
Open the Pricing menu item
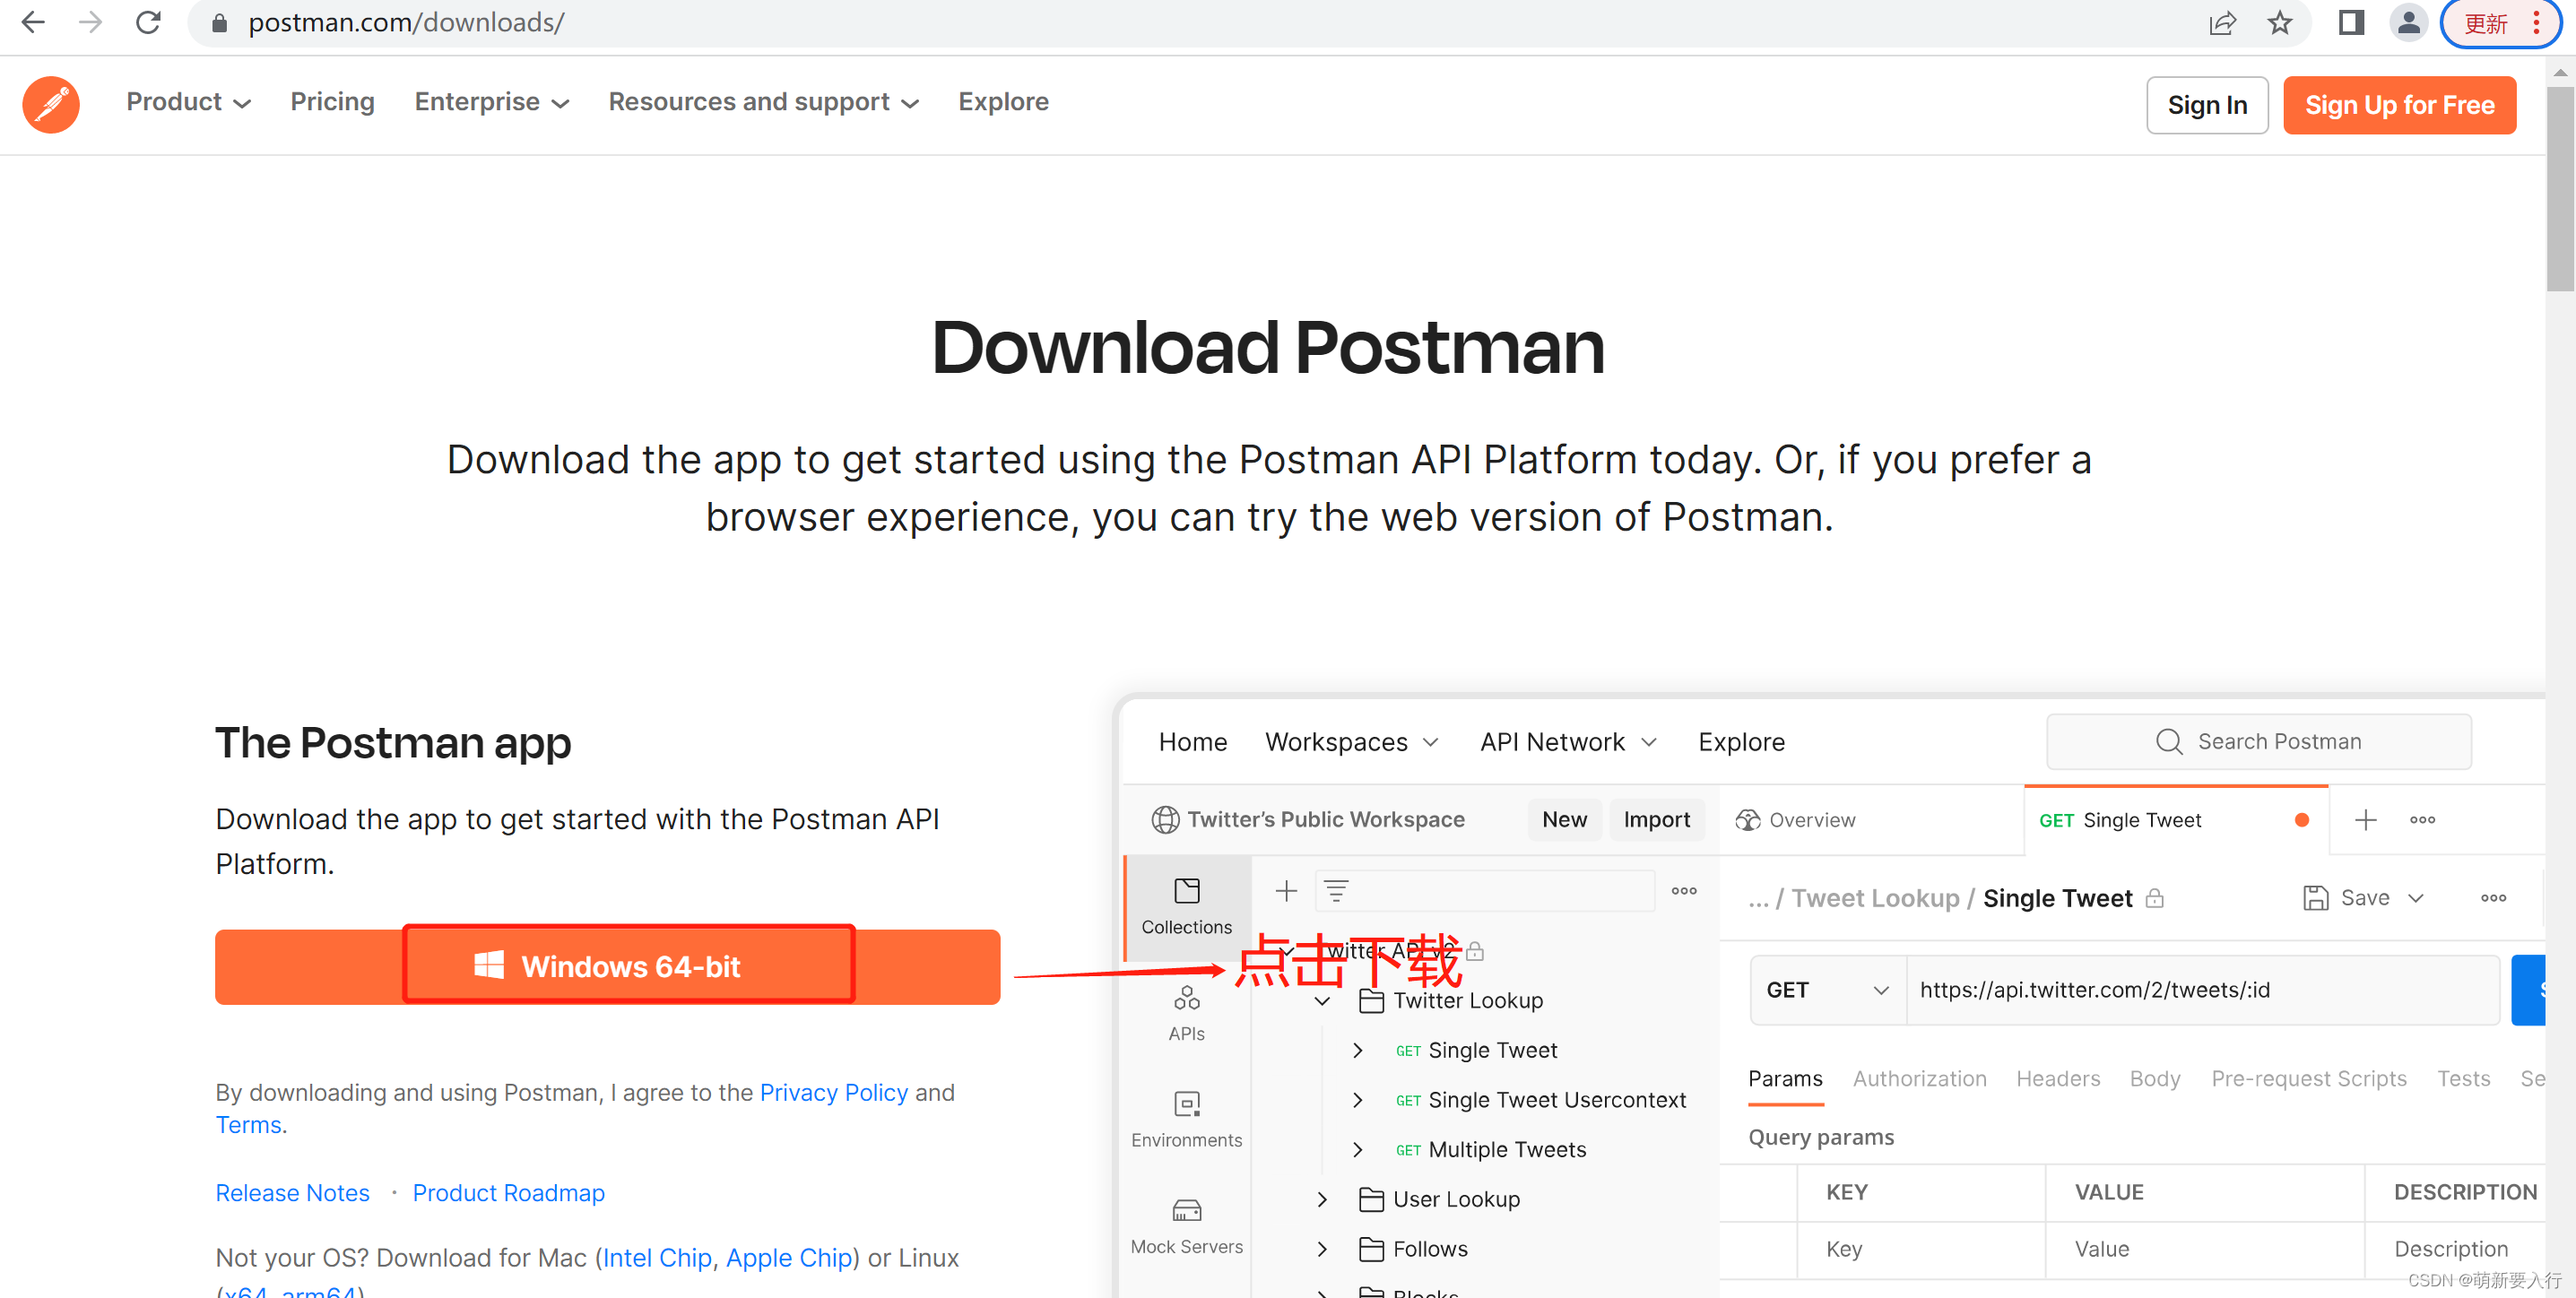click(332, 102)
